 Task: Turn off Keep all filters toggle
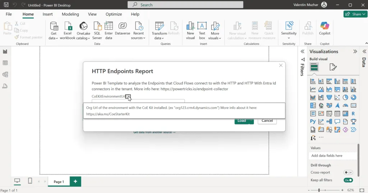[x=348, y=180]
